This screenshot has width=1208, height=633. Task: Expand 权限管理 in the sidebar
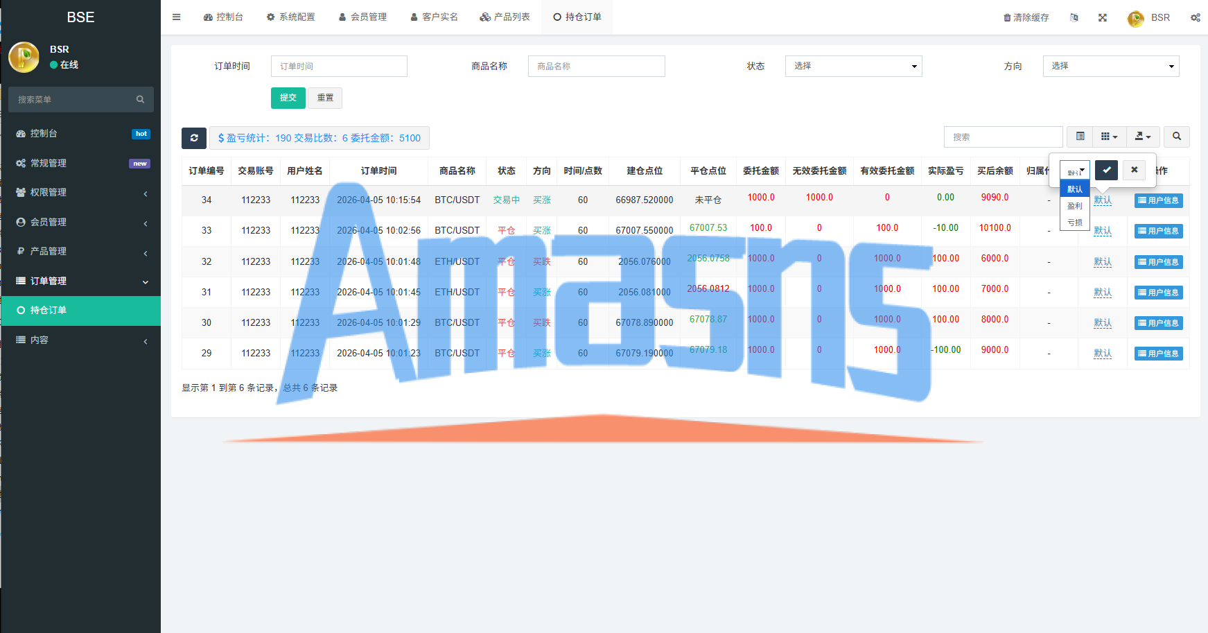click(x=81, y=193)
